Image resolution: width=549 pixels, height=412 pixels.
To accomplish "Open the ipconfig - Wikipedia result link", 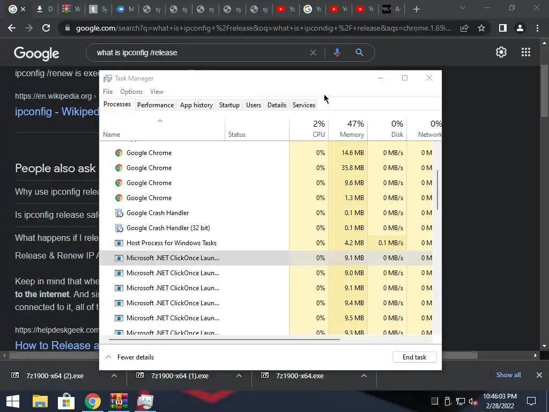I will (x=57, y=112).
